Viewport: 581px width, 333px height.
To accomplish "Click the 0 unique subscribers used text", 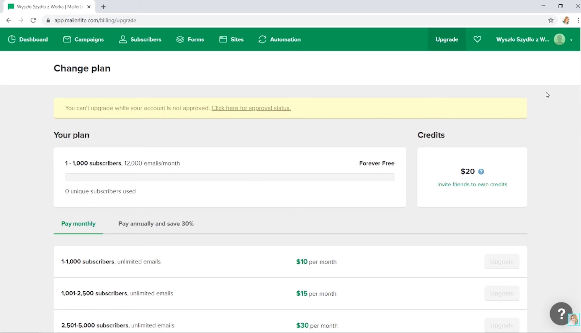I will (100, 191).
